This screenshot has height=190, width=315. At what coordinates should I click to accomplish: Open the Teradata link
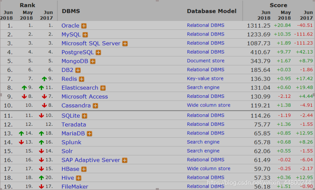click(x=74, y=125)
